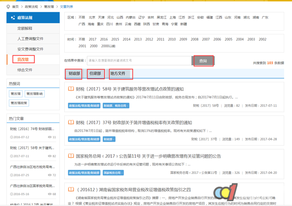Viewport: 292px width, 206px height.
Task: Filter by region 北京
Action: click(x=92, y=17)
